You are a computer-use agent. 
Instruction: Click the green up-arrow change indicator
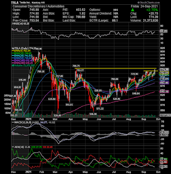(x=132, y=10)
